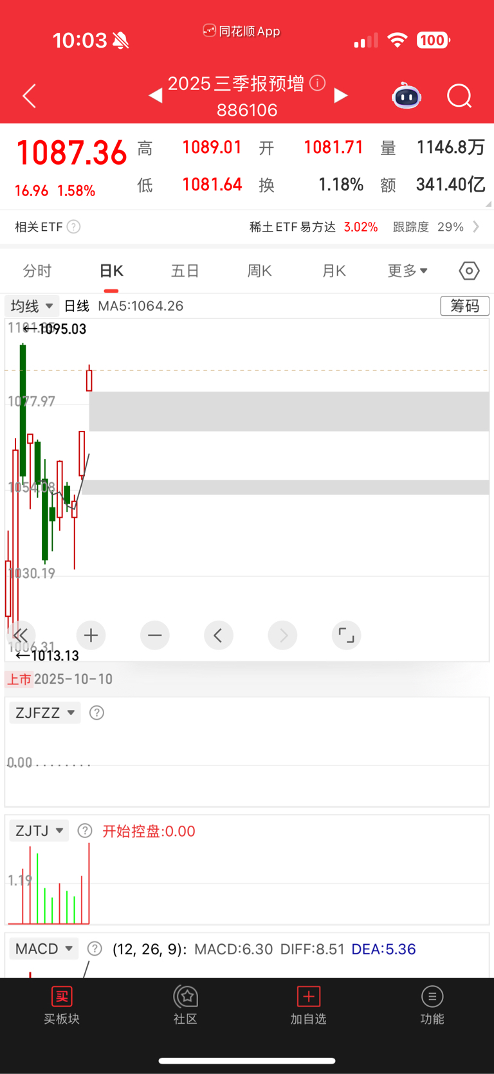Open the 均线 indicator dropdown
The image size is (494, 1074).
[32, 306]
